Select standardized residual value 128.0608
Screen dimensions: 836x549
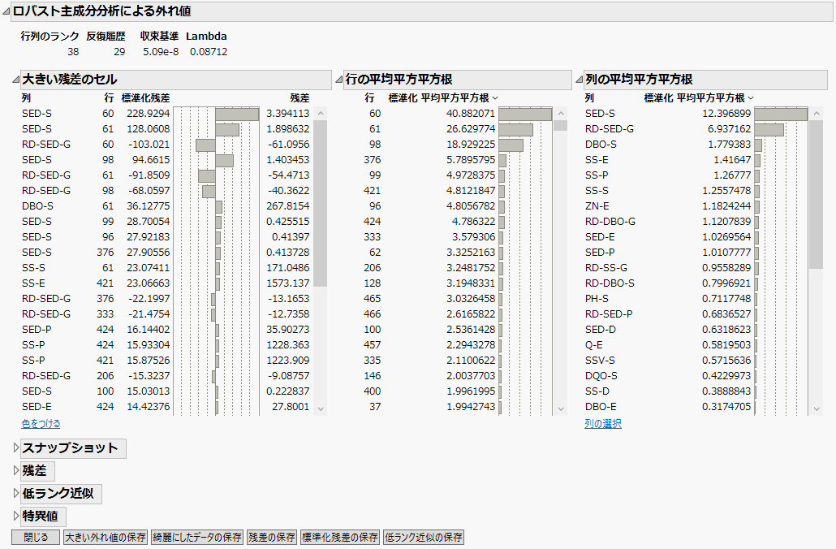[149, 129]
